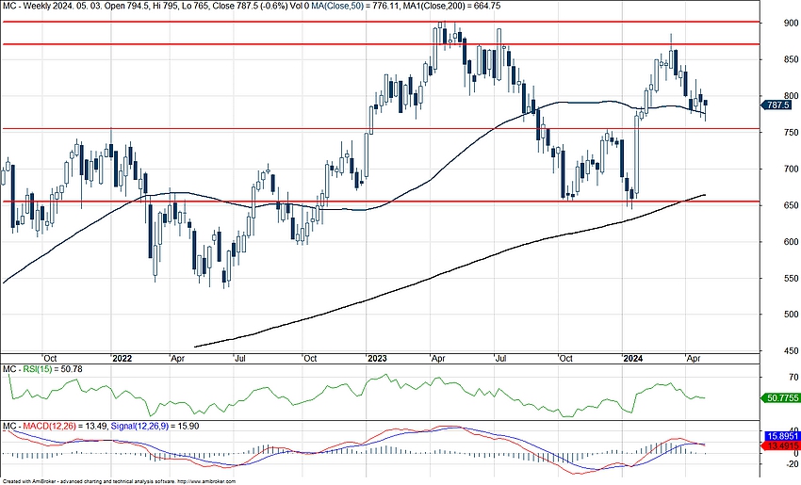Viewport: 801px width, 485px height.
Task: Click the 787.5 current price marker
Action: tap(779, 105)
